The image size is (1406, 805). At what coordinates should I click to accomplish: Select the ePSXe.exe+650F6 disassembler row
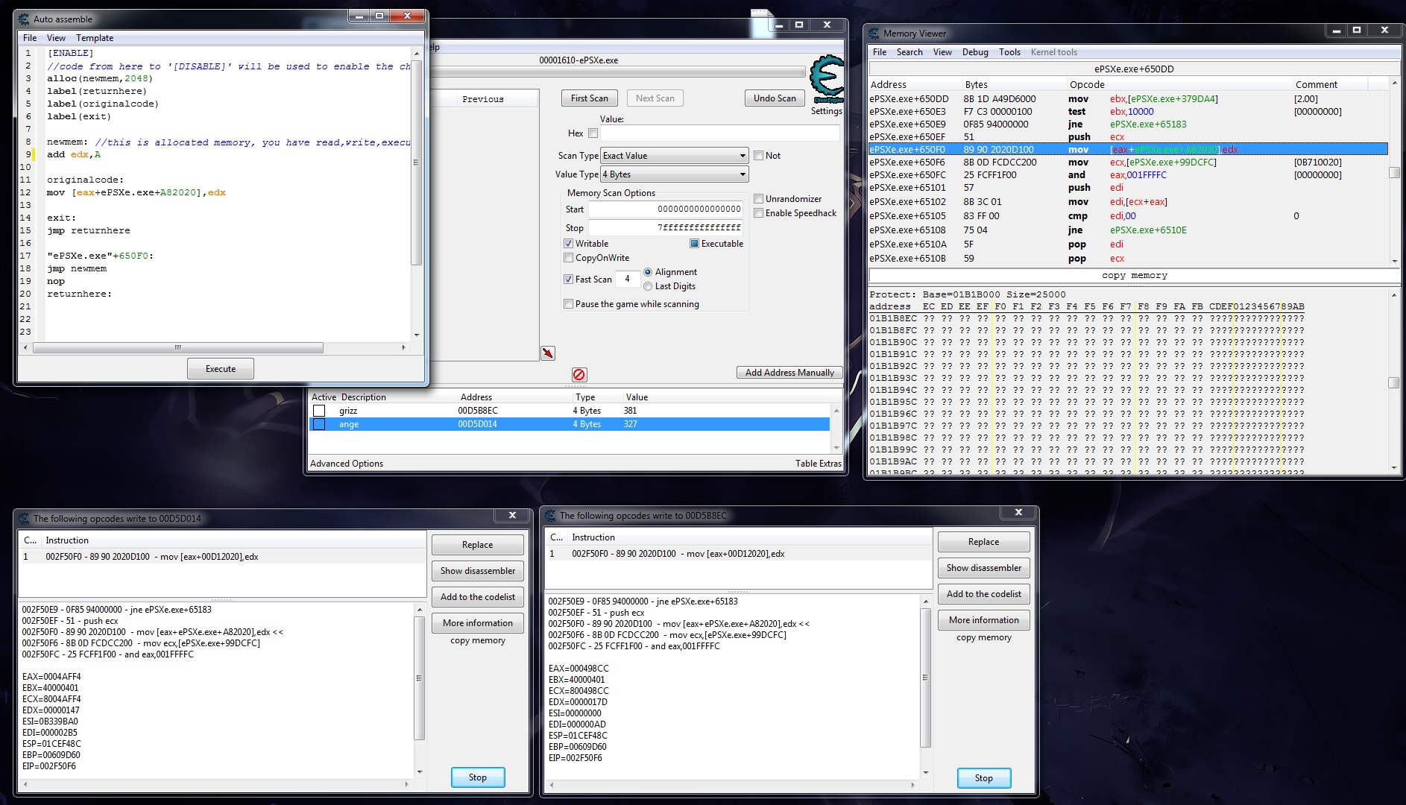[1128, 162]
